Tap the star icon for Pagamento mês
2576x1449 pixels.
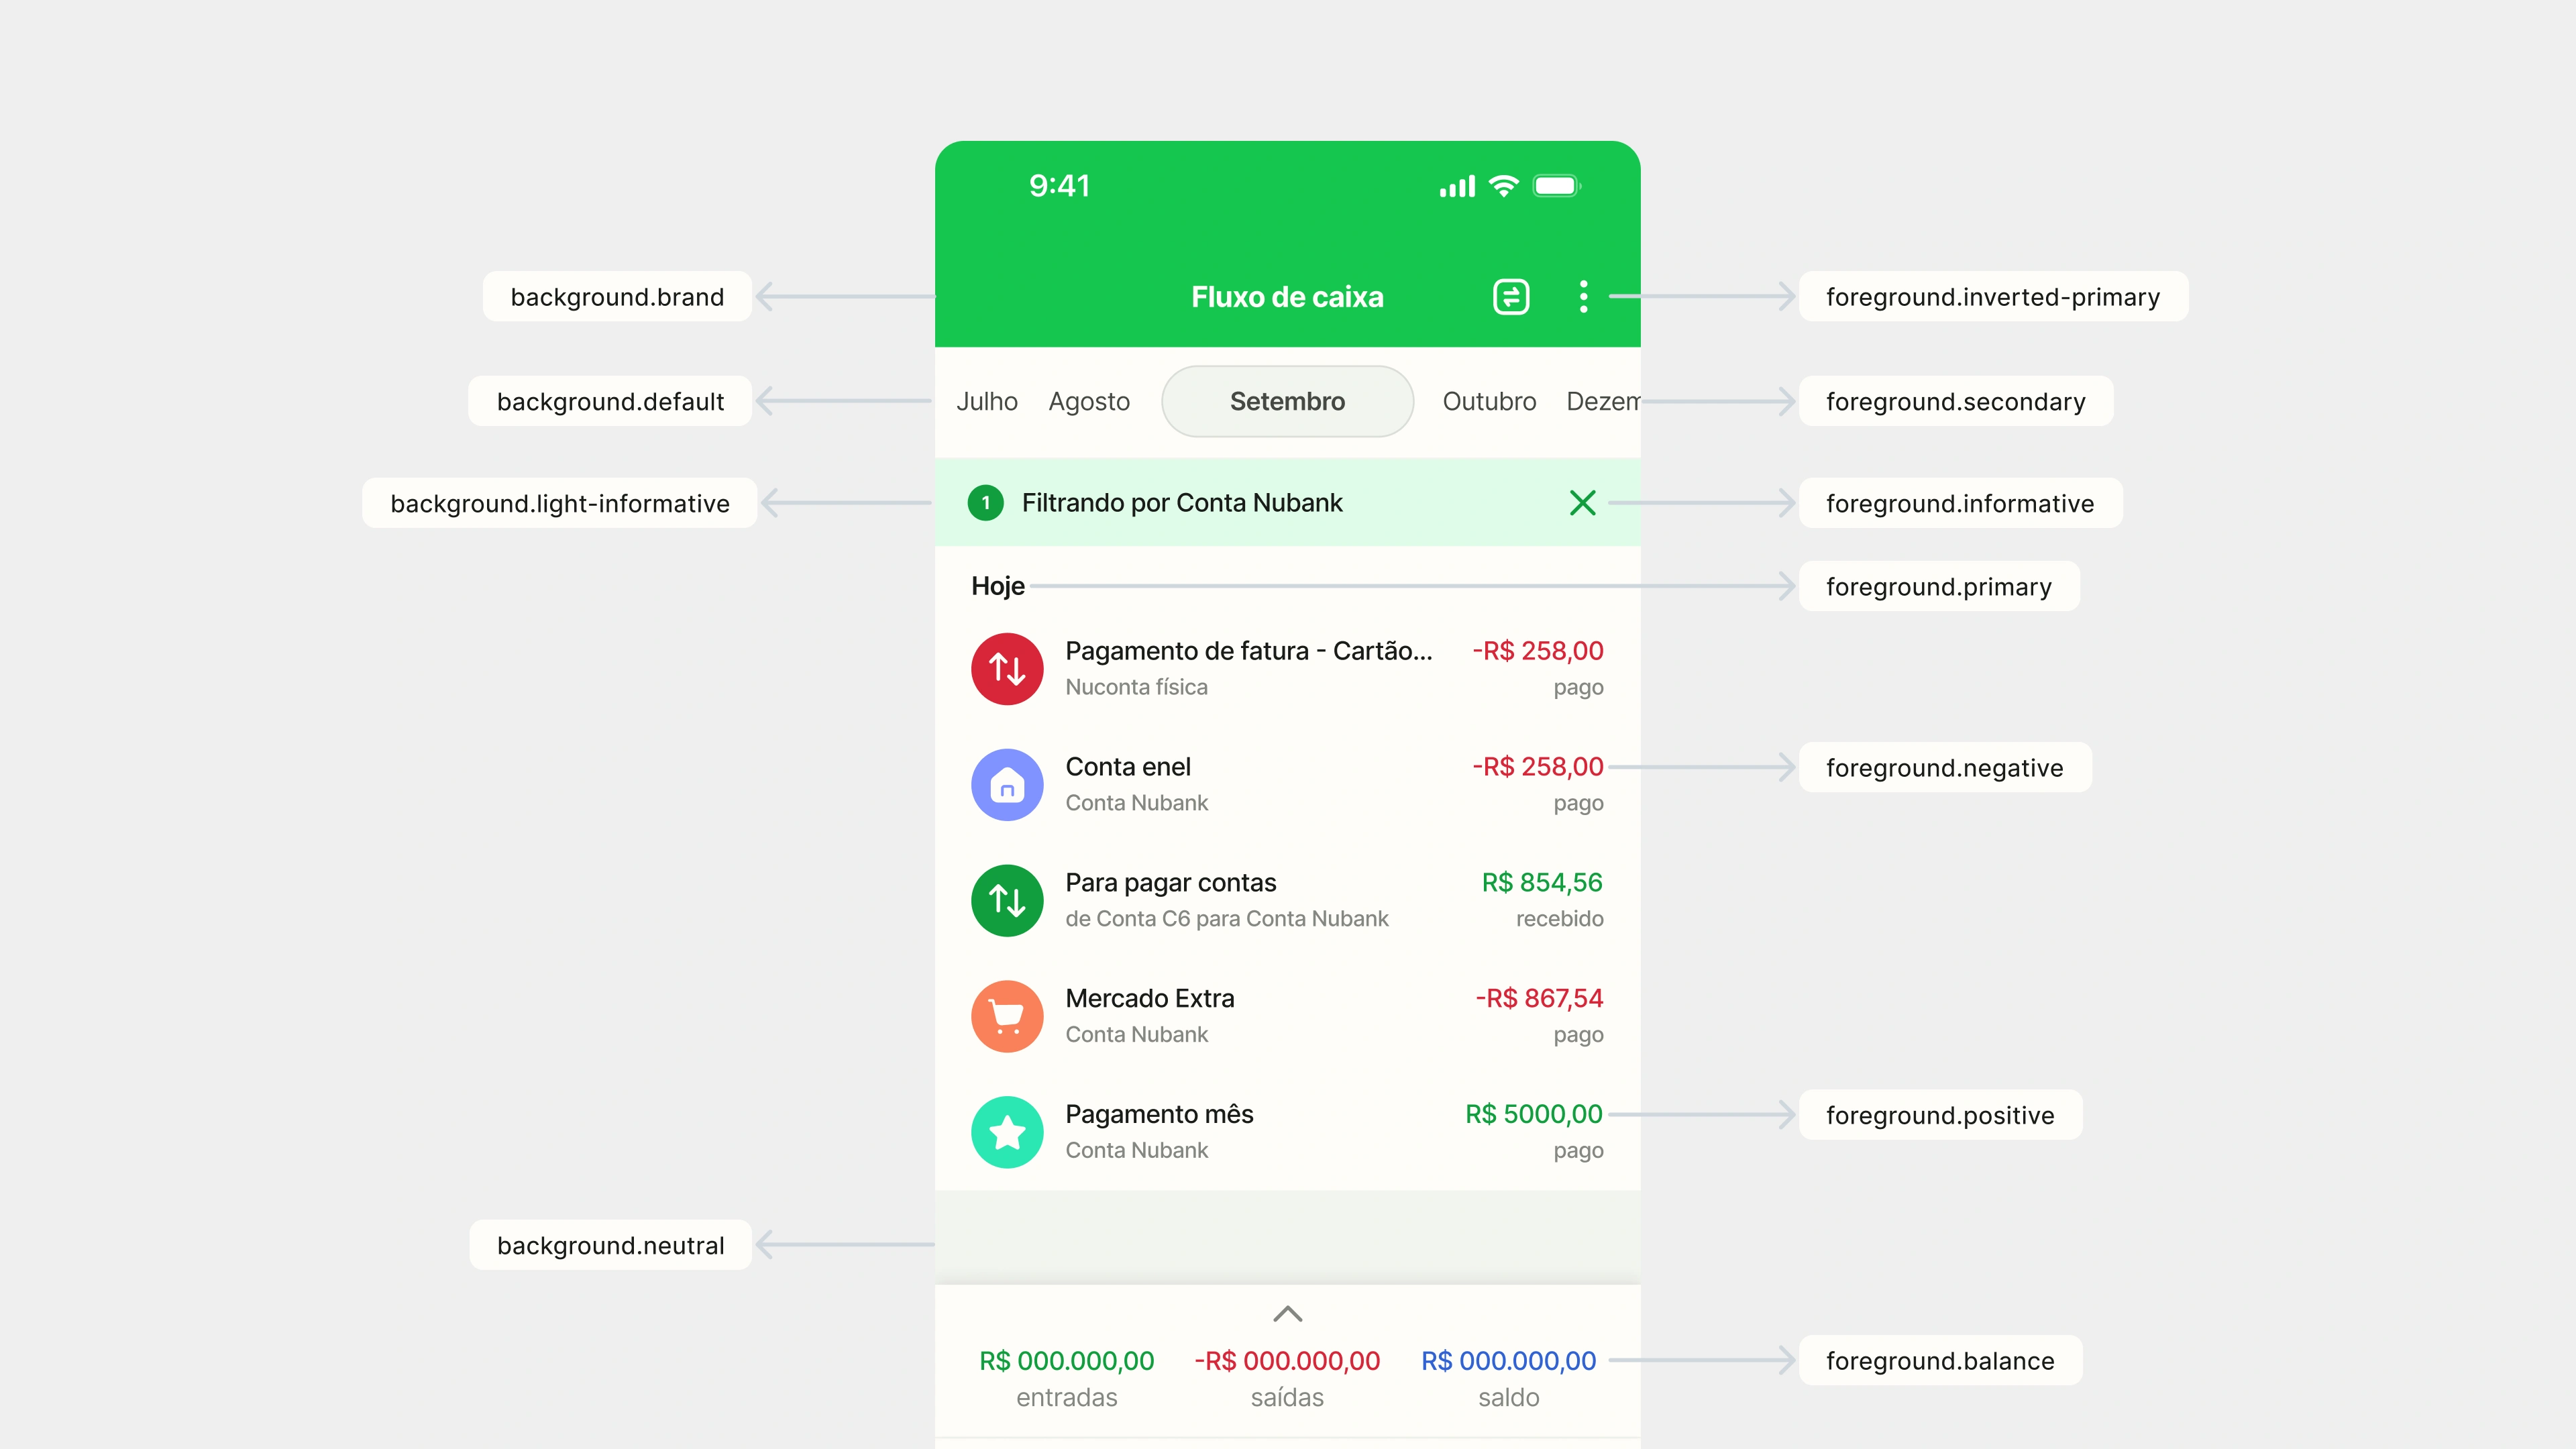tap(1007, 1132)
